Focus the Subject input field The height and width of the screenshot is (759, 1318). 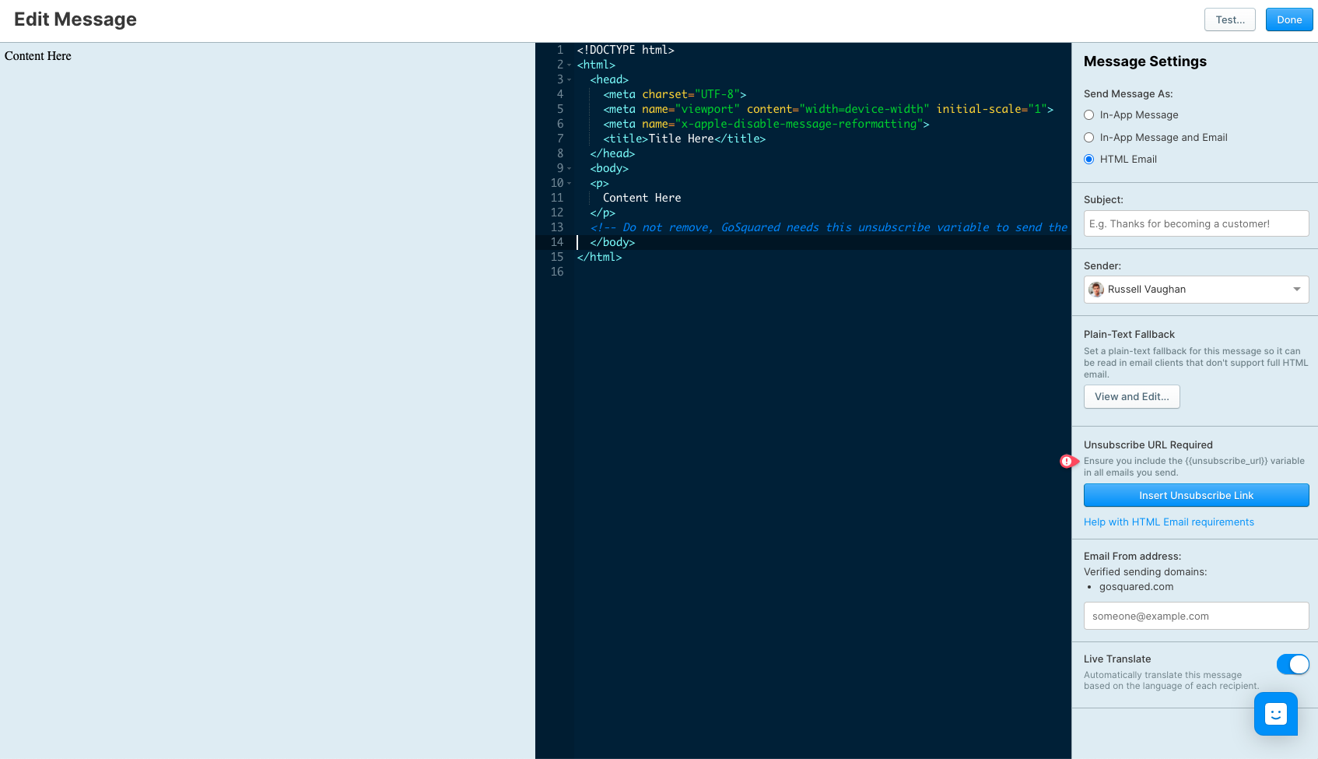[1197, 223]
